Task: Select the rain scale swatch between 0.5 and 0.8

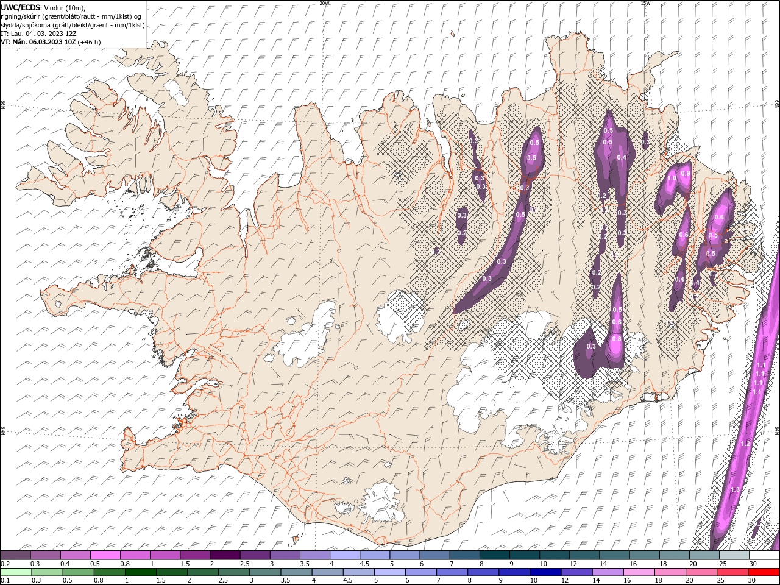Action: (x=79, y=572)
